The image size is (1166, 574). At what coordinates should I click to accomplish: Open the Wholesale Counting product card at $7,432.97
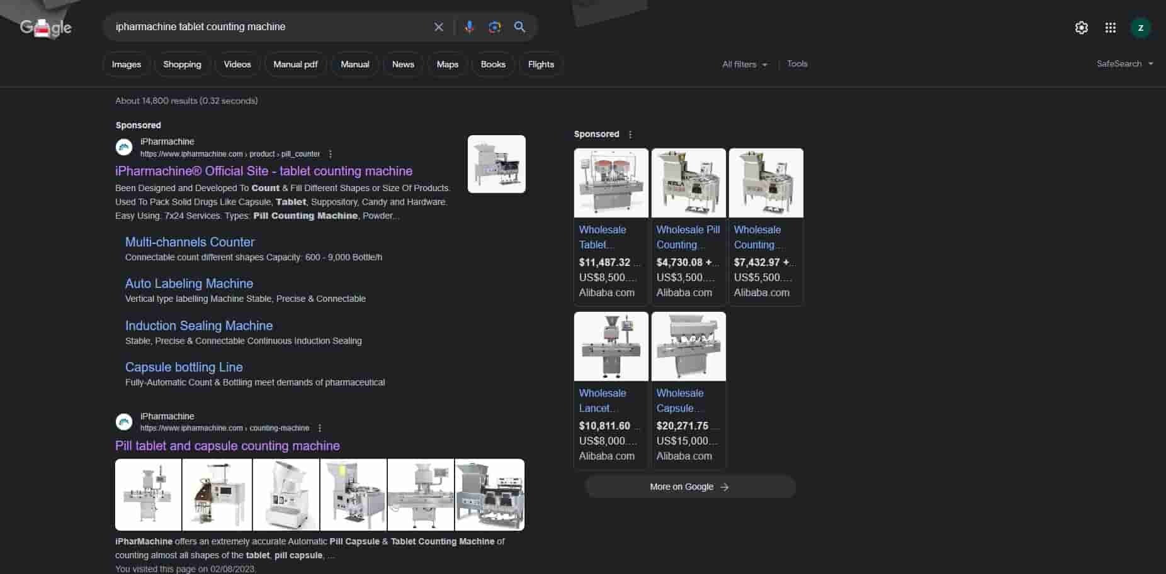coord(766,227)
